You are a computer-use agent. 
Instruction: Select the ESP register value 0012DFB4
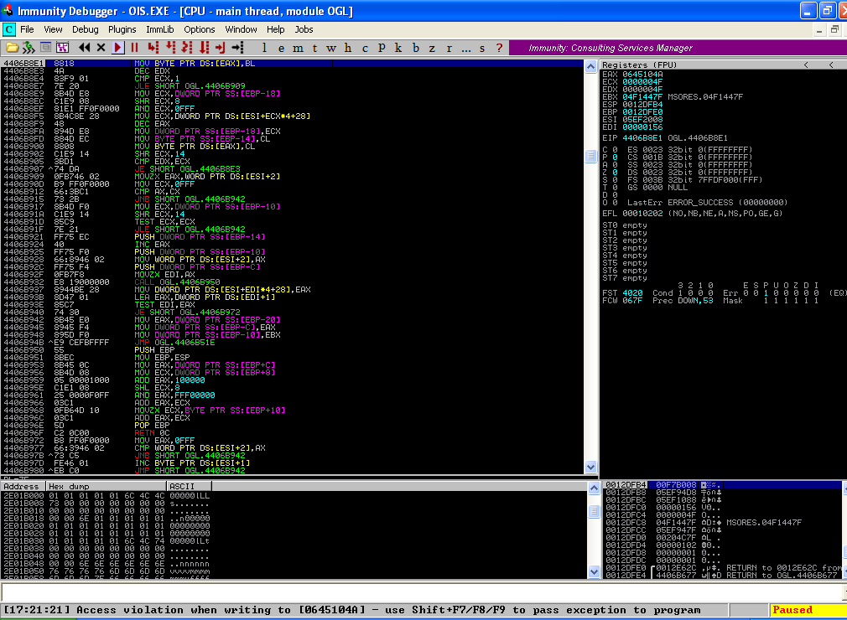pos(642,105)
